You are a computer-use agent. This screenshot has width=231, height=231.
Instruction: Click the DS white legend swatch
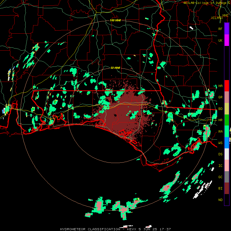(x=227, y=154)
